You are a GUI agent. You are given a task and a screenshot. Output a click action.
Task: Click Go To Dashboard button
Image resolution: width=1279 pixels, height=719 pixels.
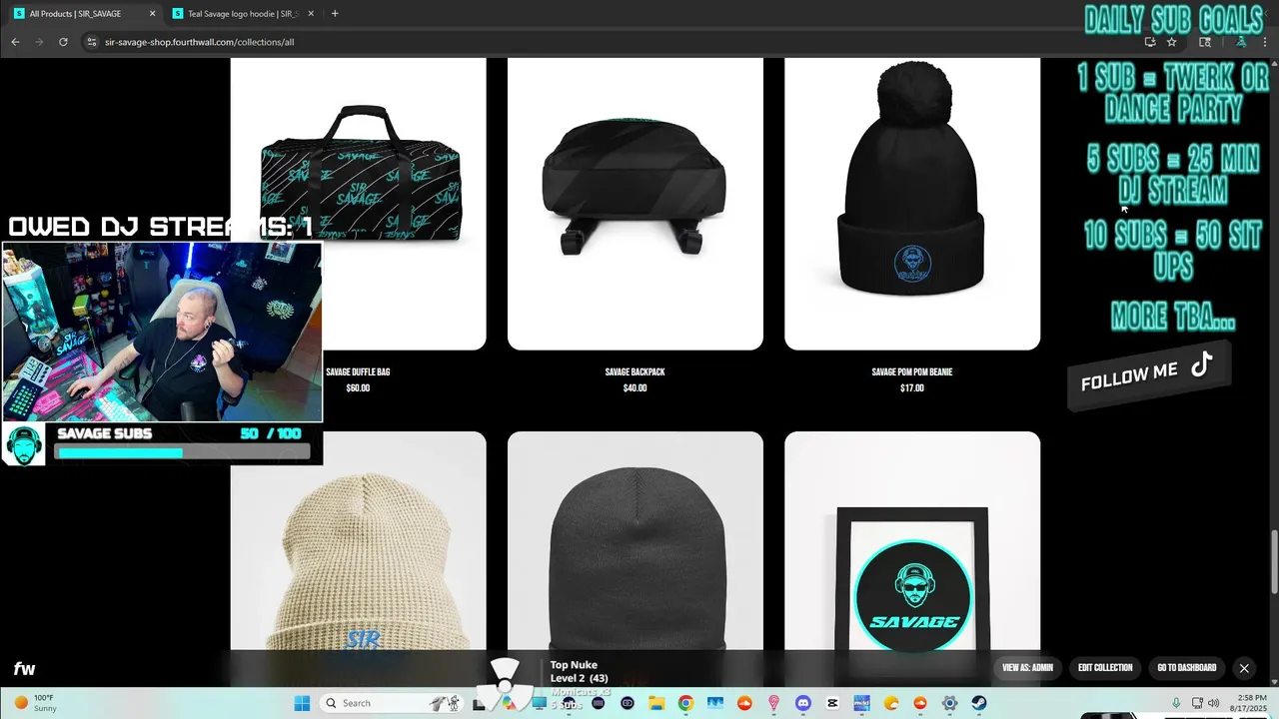(1187, 668)
